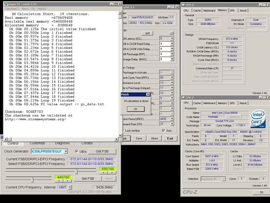Expand the RAS# to CAS# Write Delay dropdown
Screen dimensions: 270x203
172,49
